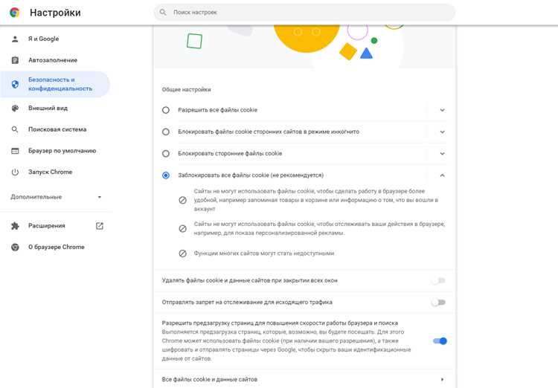558x388 pixels.
Task: Click the puzzle icon for Расширения
Action: (x=15, y=226)
